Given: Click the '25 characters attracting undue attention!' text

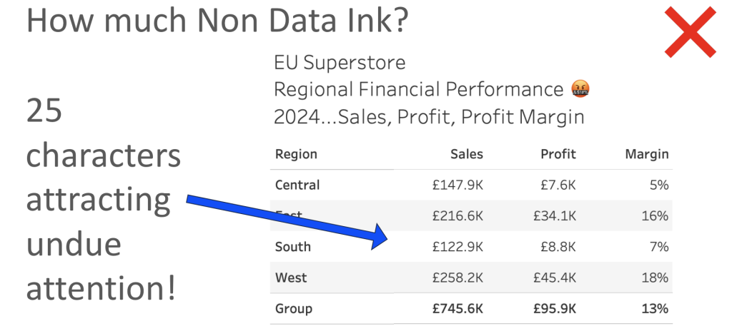Looking at the screenshot, I should click(x=103, y=200).
